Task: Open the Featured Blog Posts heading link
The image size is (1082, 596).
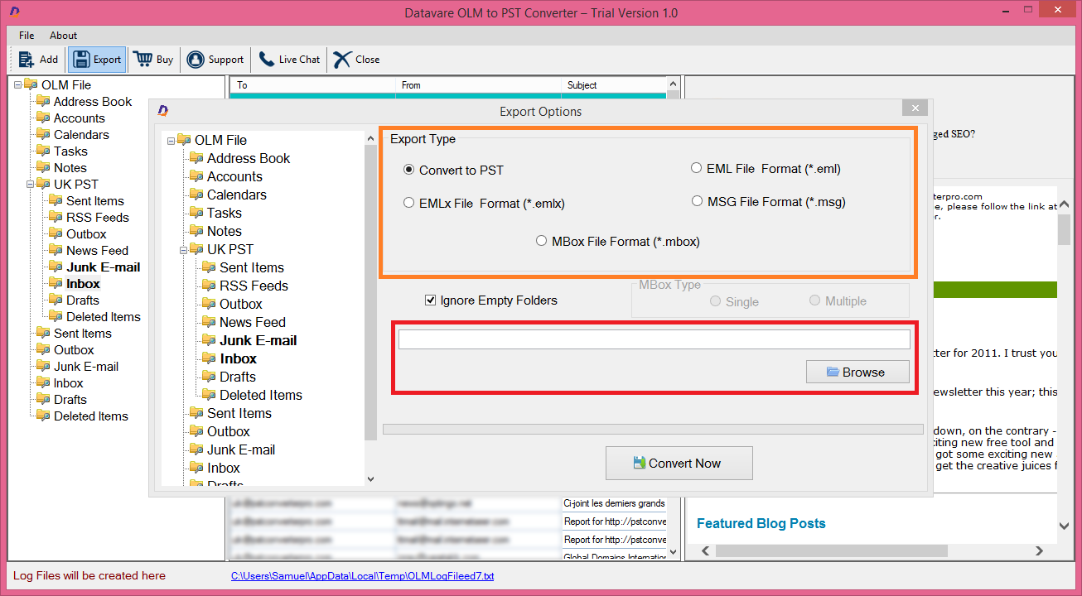Action: (x=761, y=523)
